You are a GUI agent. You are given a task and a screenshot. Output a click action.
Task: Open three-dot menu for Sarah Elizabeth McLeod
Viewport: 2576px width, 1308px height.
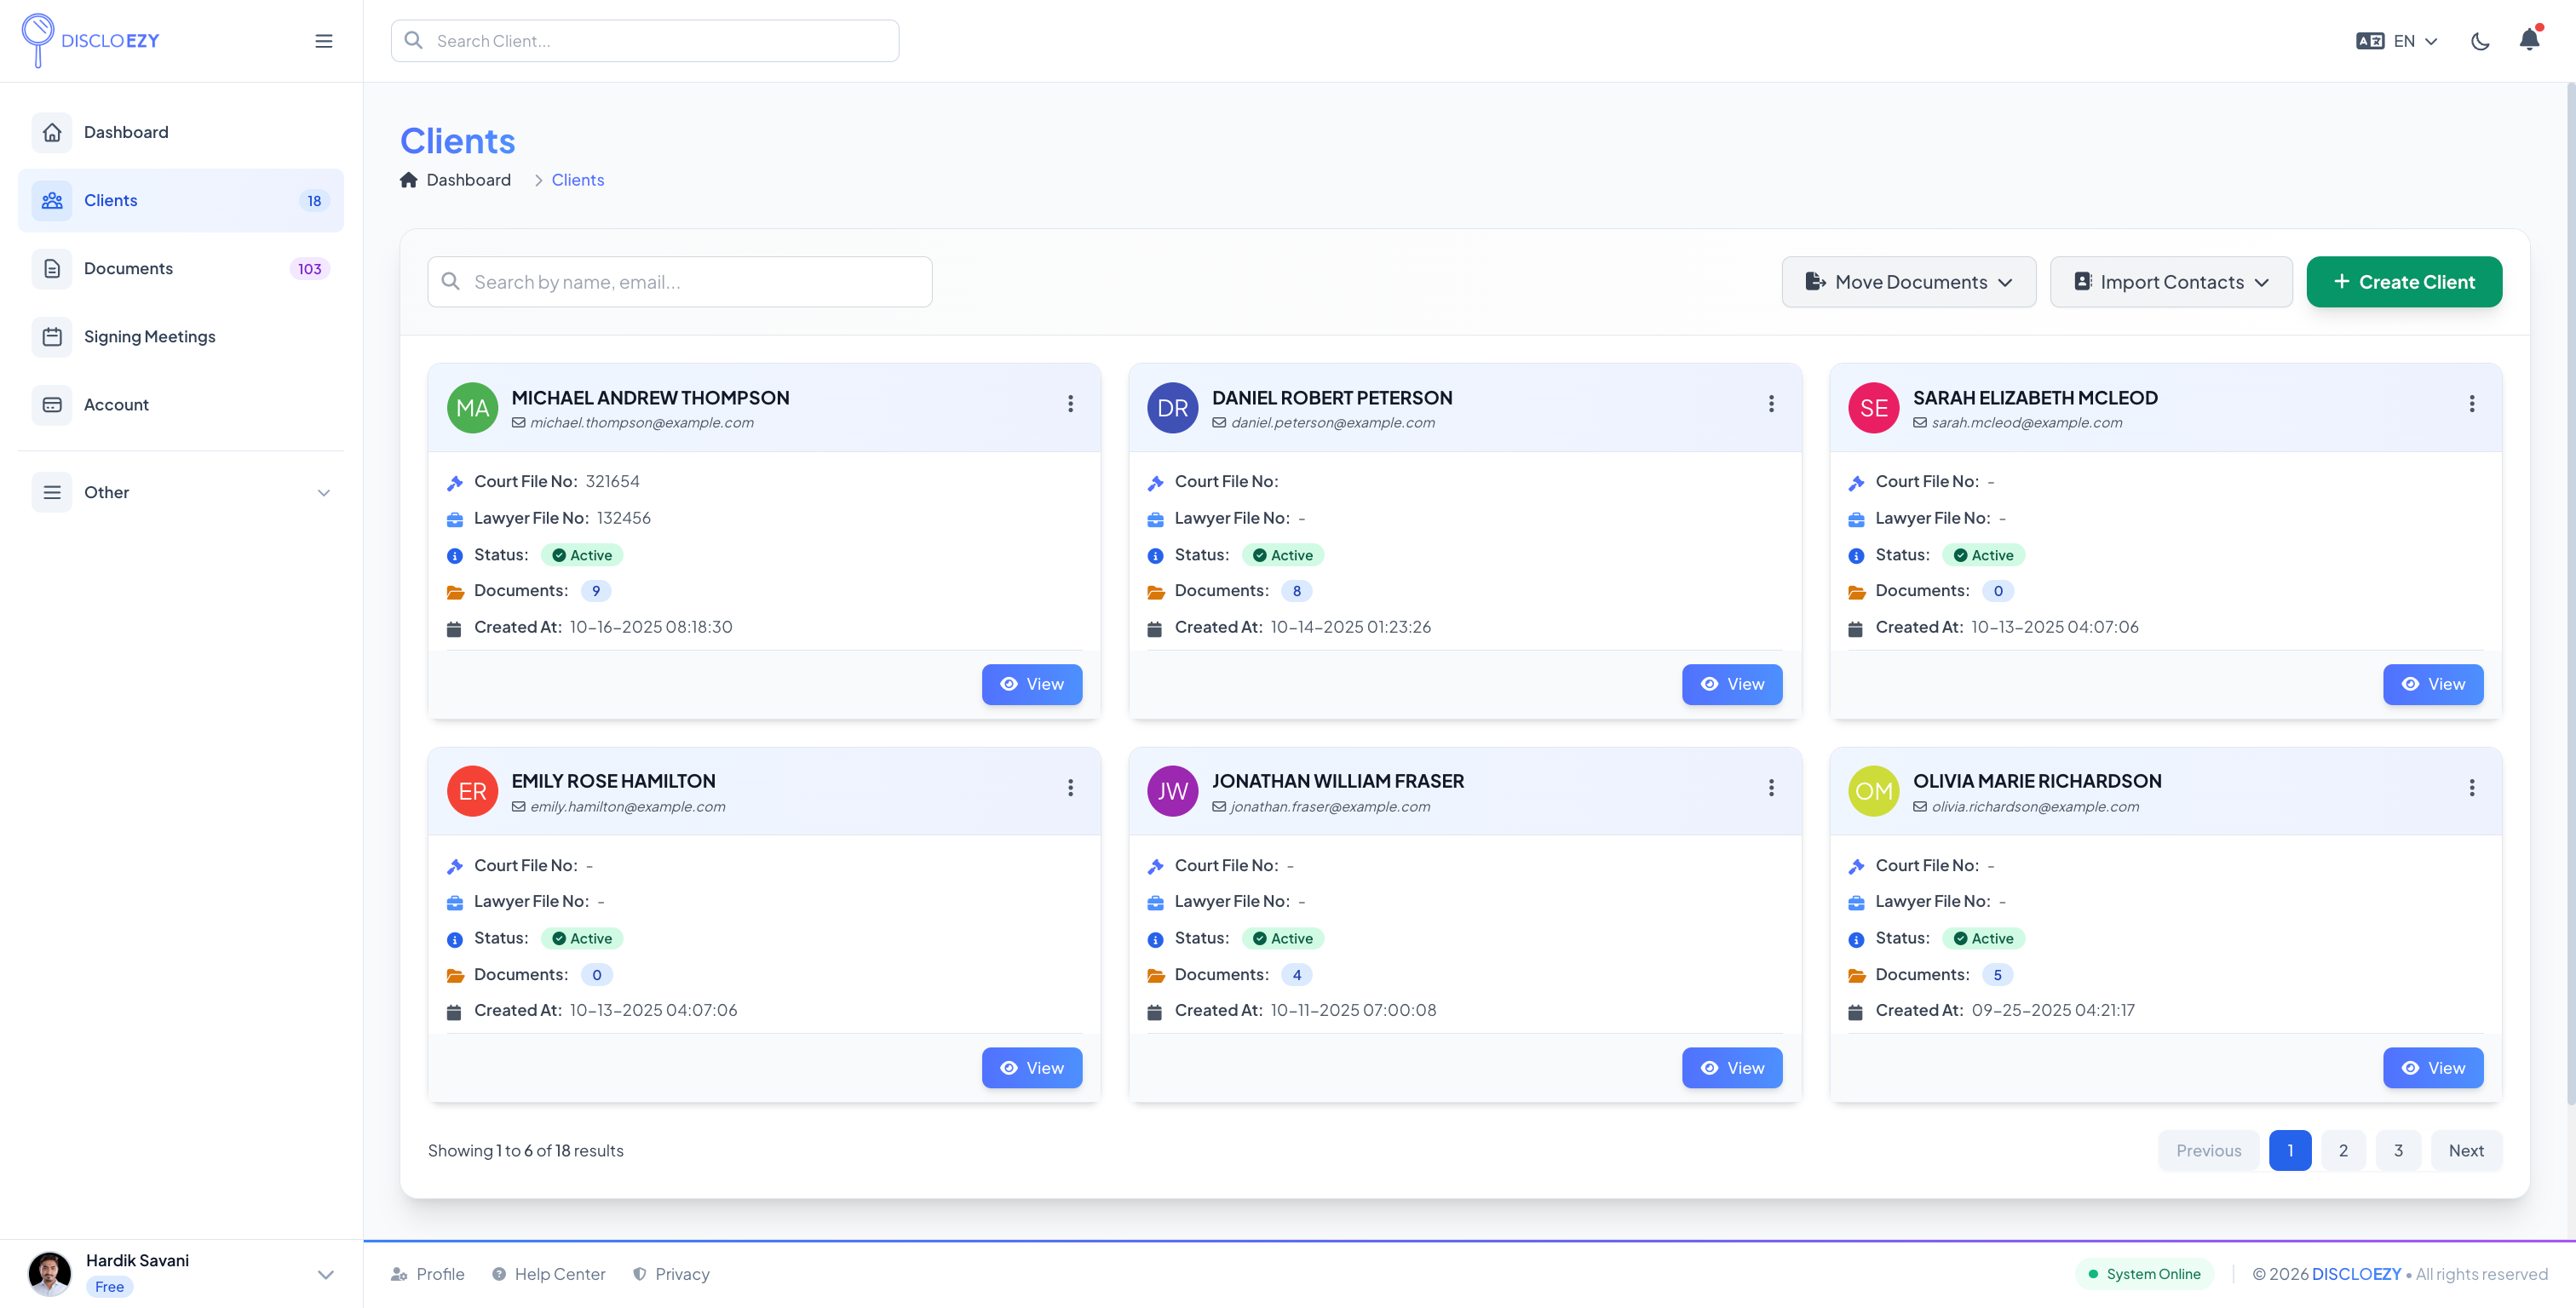pos(2471,404)
